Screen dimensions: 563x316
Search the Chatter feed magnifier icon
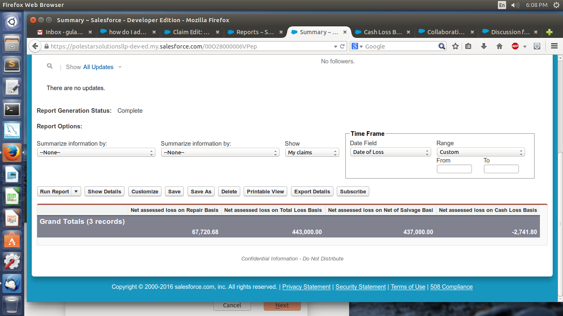(50, 66)
